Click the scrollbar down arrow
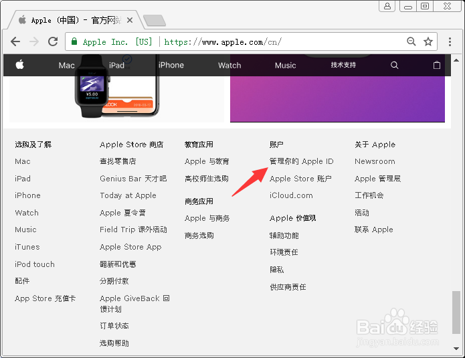The image size is (465, 358). pyautogui.click(x=456, y=349)
